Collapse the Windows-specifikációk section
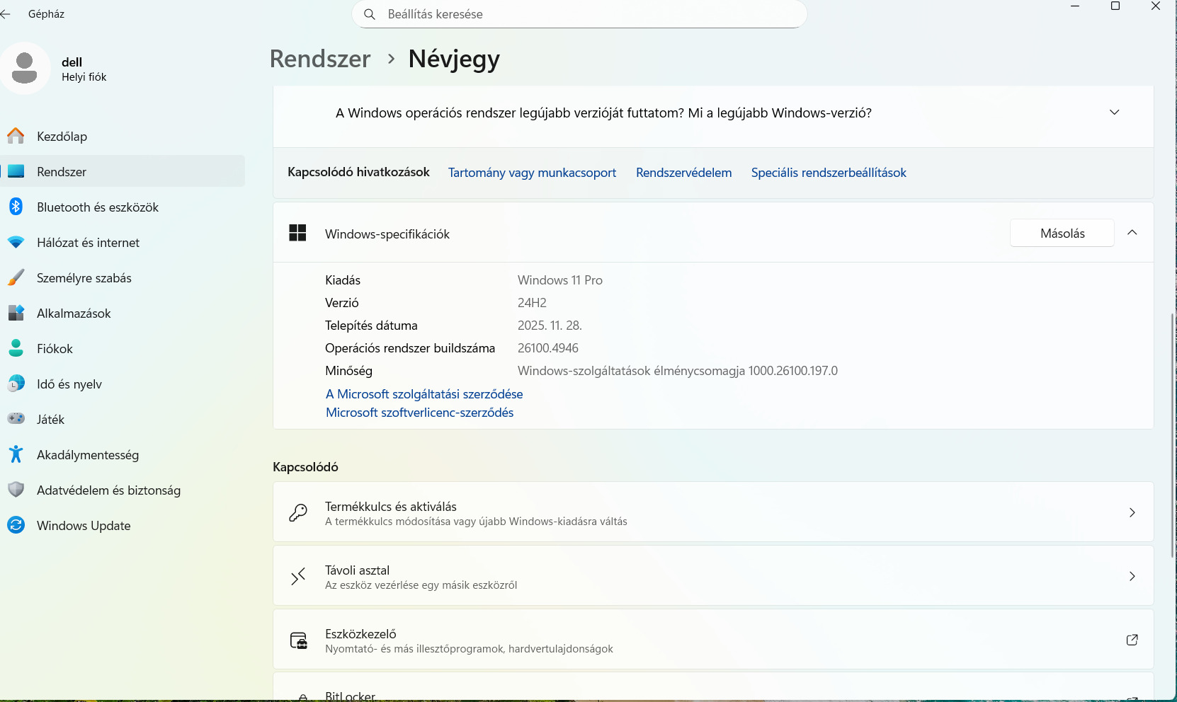The width and height of the screenshot is (1177, 702). click(1132, 233)
